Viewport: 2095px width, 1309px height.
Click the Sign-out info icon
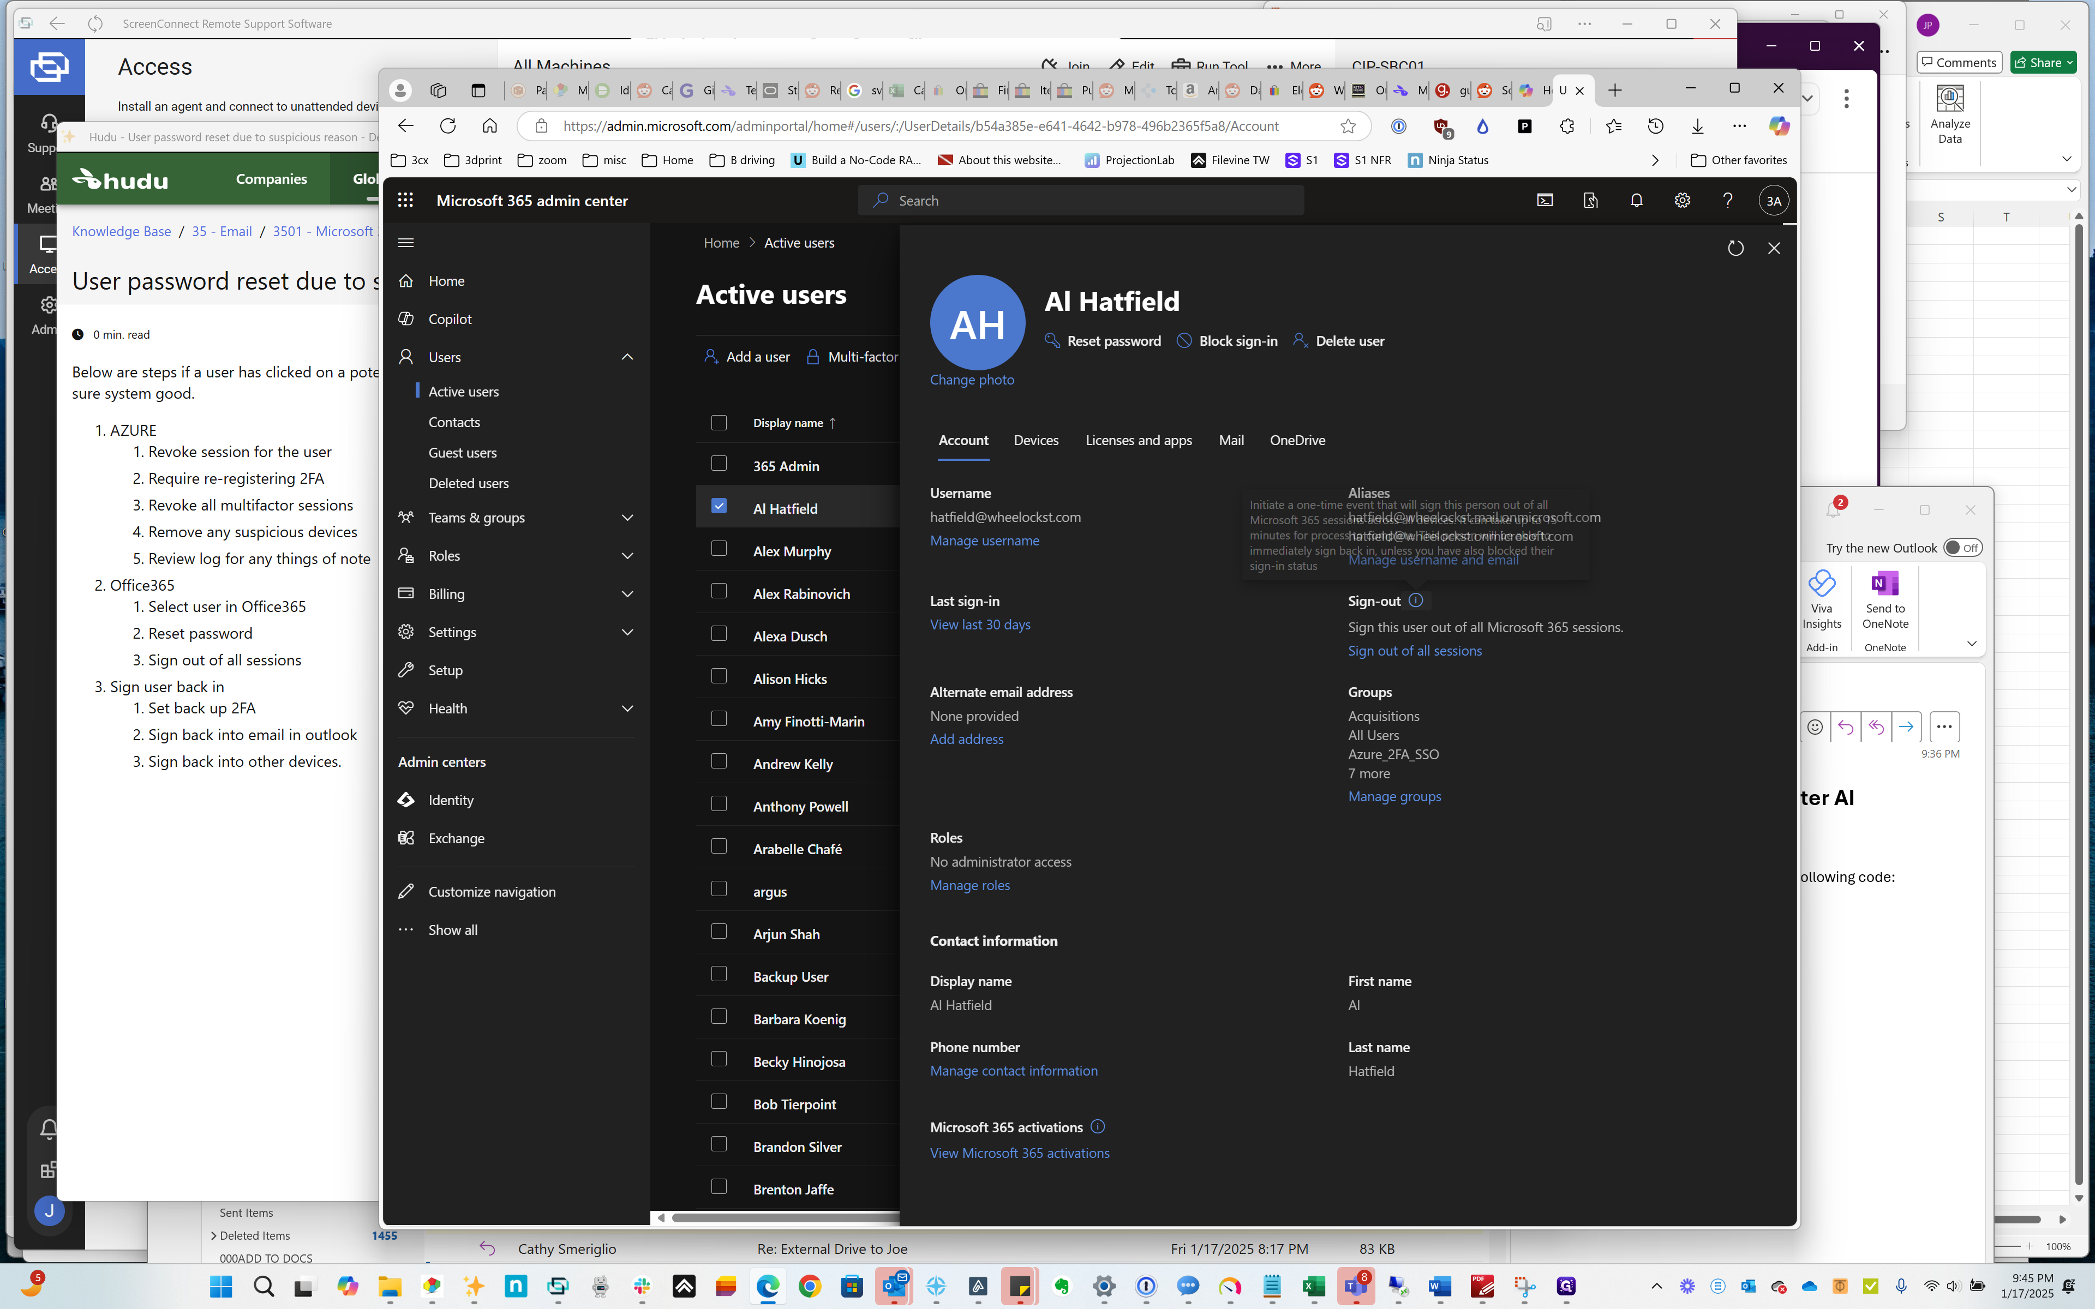tap(1415, 600)
